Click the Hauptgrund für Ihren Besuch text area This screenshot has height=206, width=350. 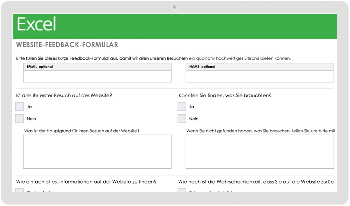point(97,151)
